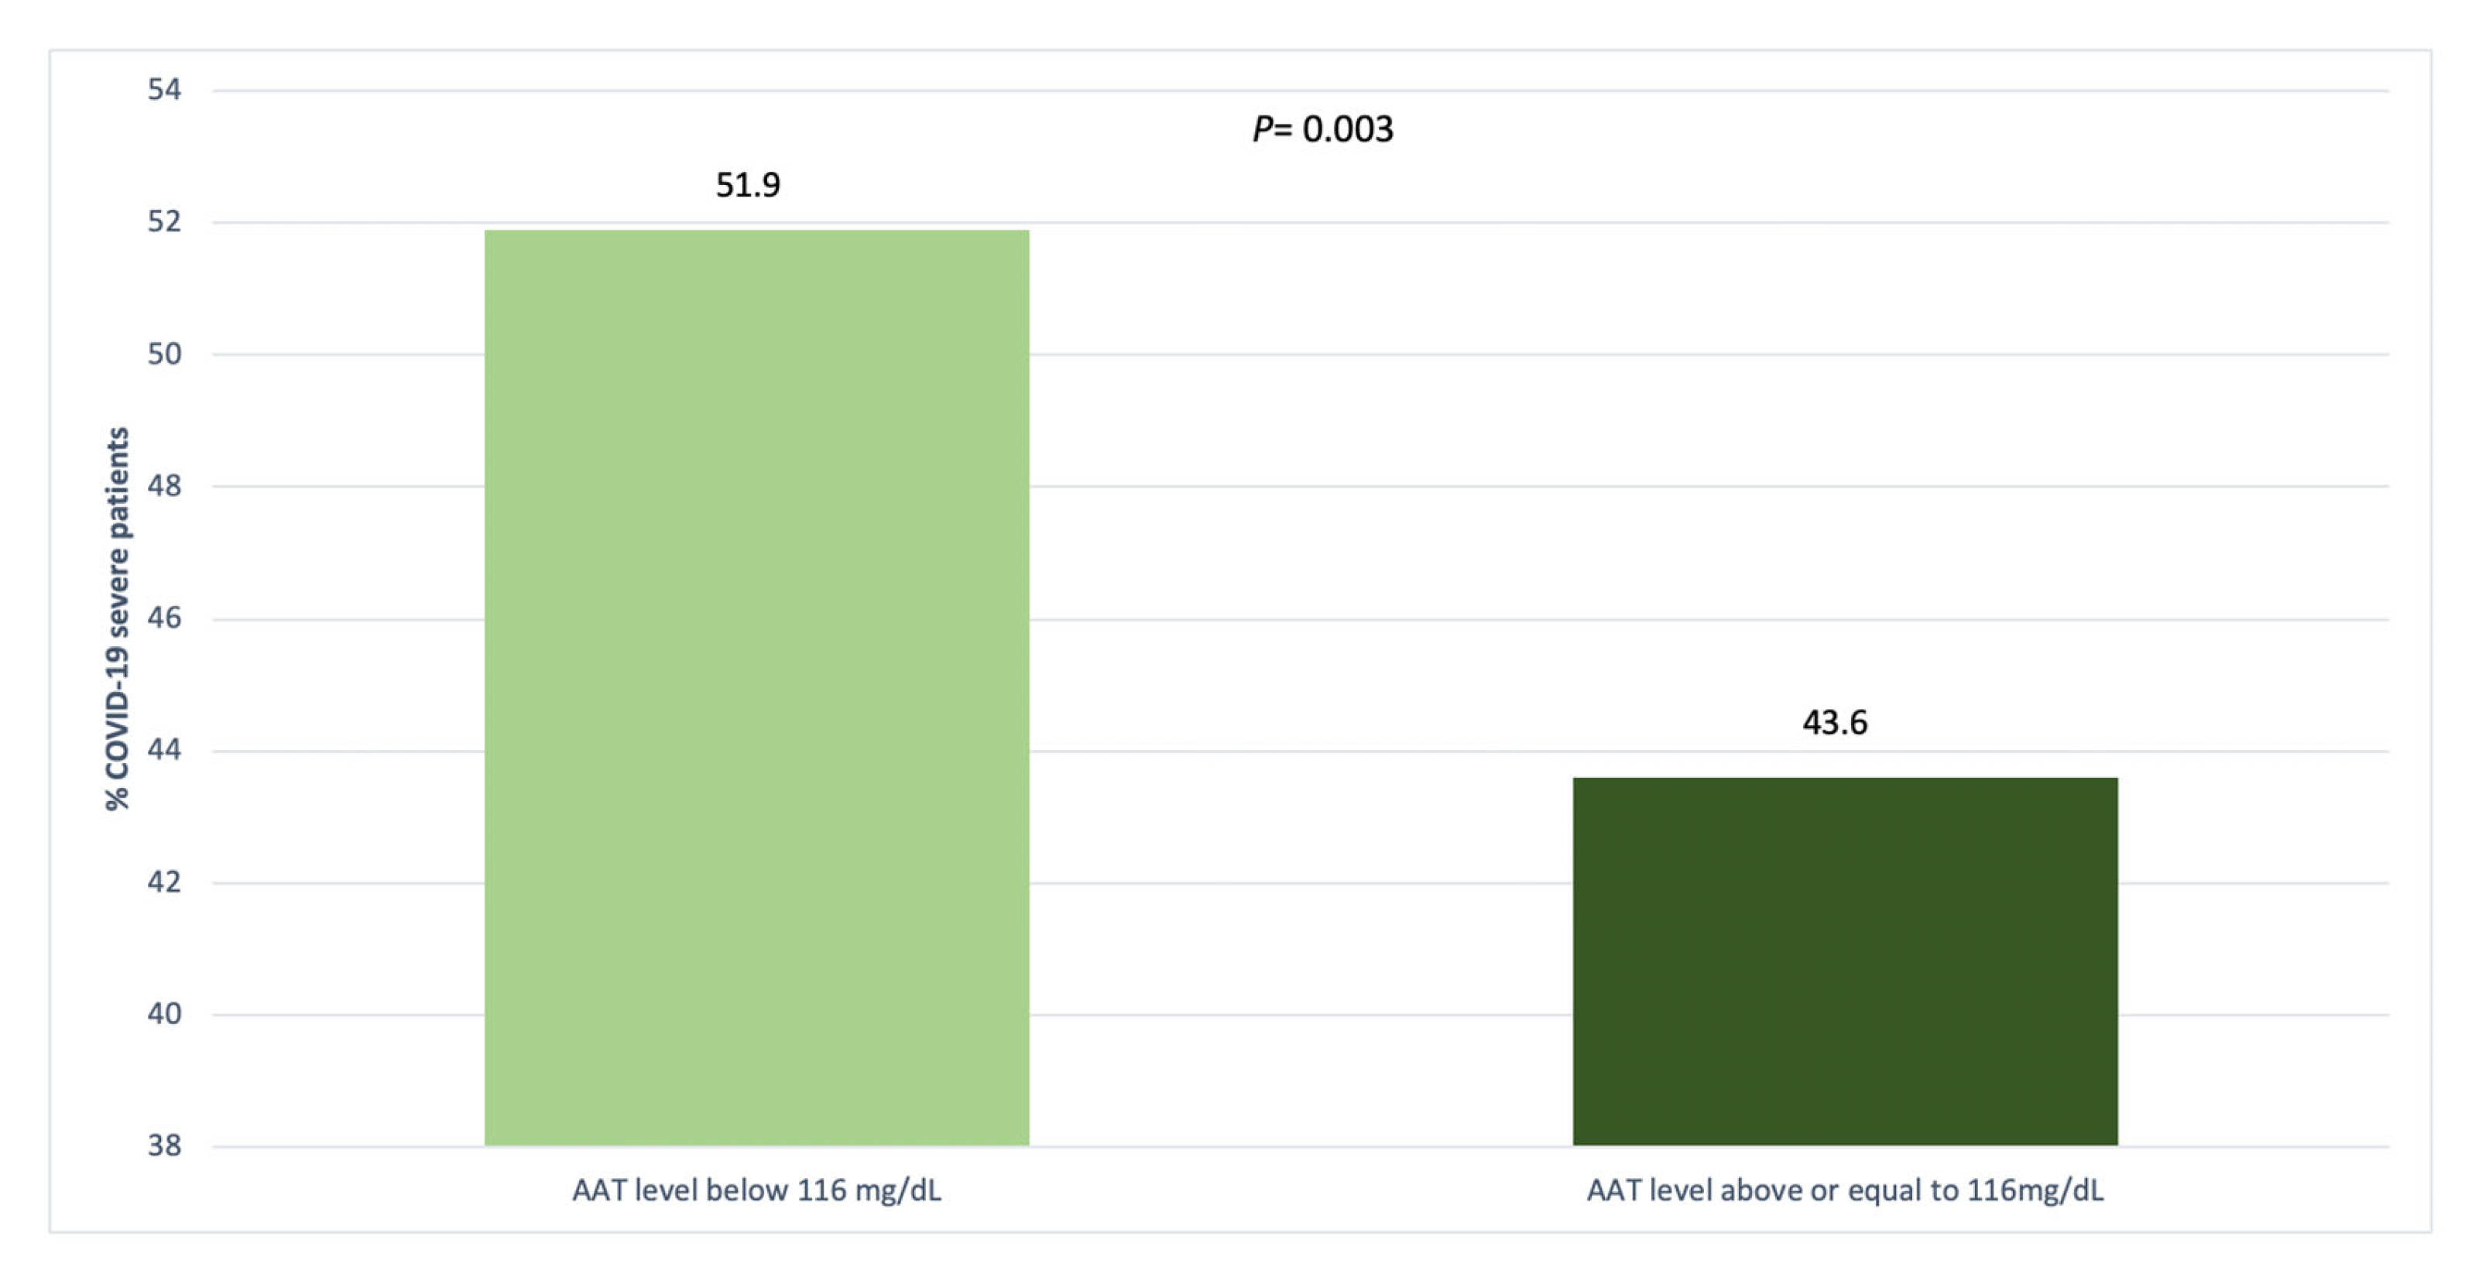
Task: Click the horizontal axis baseline between the bars
Action: [x=1301, y=1146]
